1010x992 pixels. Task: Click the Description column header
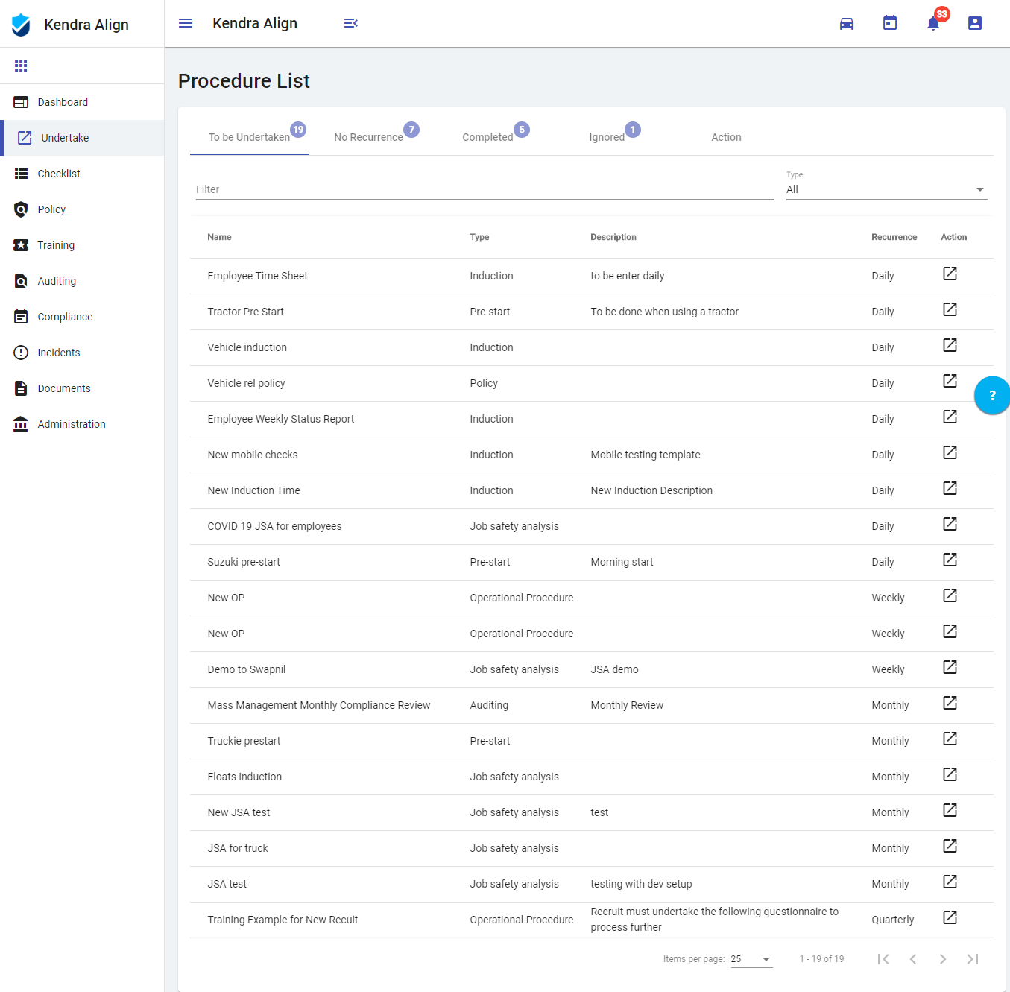[x=613, y=237]
